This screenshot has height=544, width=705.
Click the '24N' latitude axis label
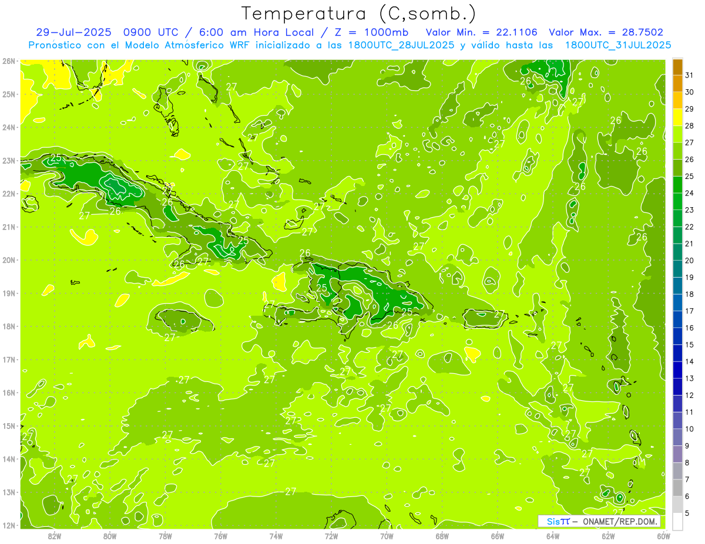point(9,127)
